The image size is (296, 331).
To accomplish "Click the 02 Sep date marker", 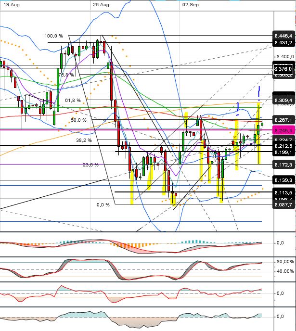I will 191,5.
